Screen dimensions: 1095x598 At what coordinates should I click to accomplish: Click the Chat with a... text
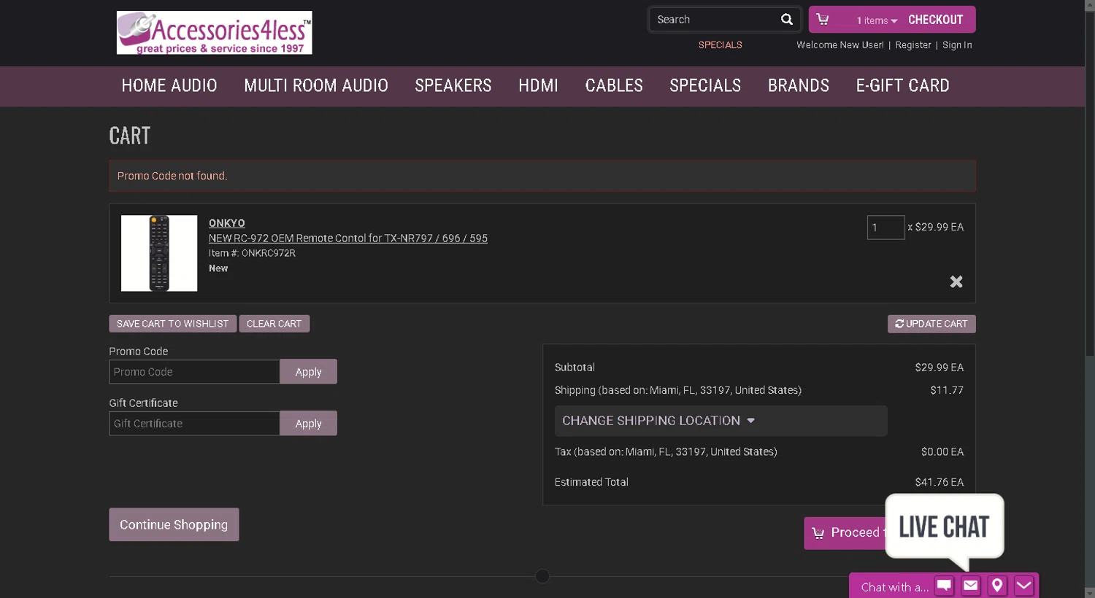894,587
